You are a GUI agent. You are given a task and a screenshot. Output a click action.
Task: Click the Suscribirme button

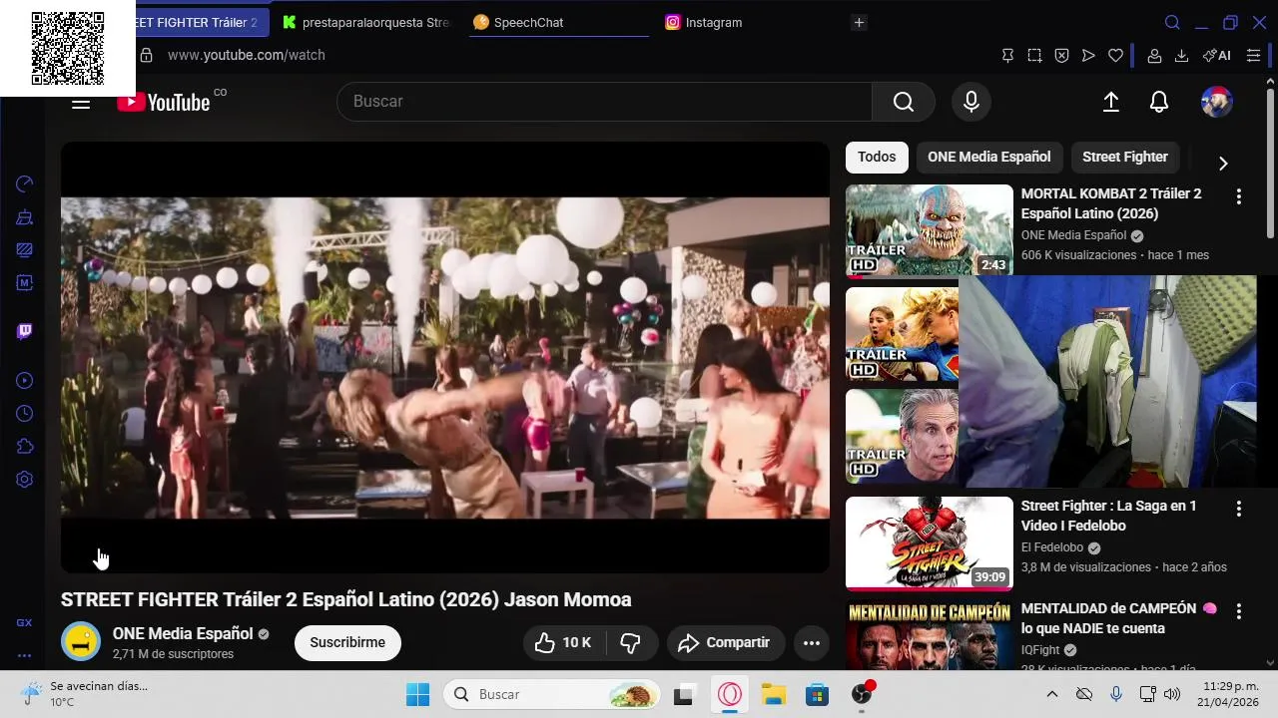pyautogui.click(x=347, y=643)
